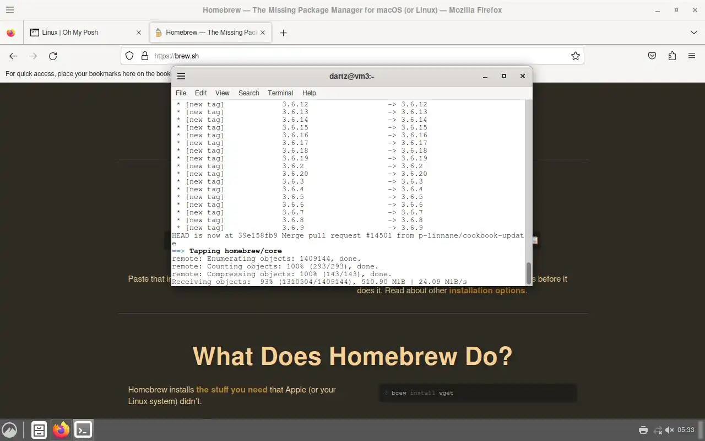
Task: Open the desktop application launcher
Action: [x=9, y=429]
